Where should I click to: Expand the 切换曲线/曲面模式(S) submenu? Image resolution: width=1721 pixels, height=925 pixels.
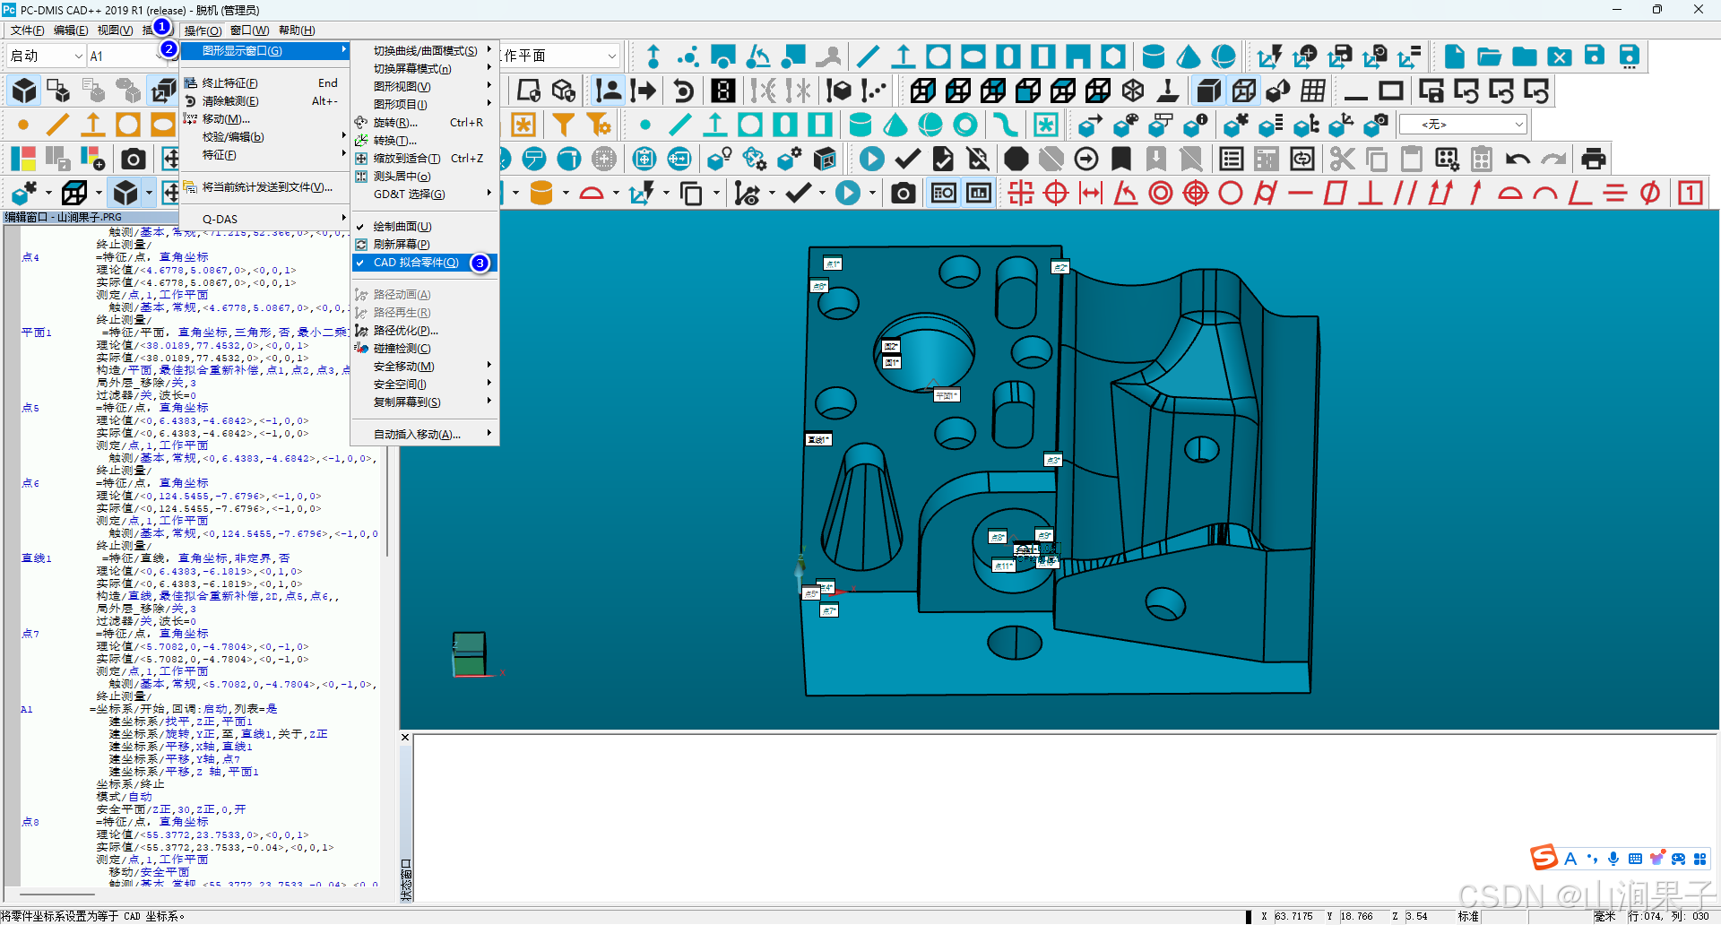pyautogui.click(x=424, y=51)
